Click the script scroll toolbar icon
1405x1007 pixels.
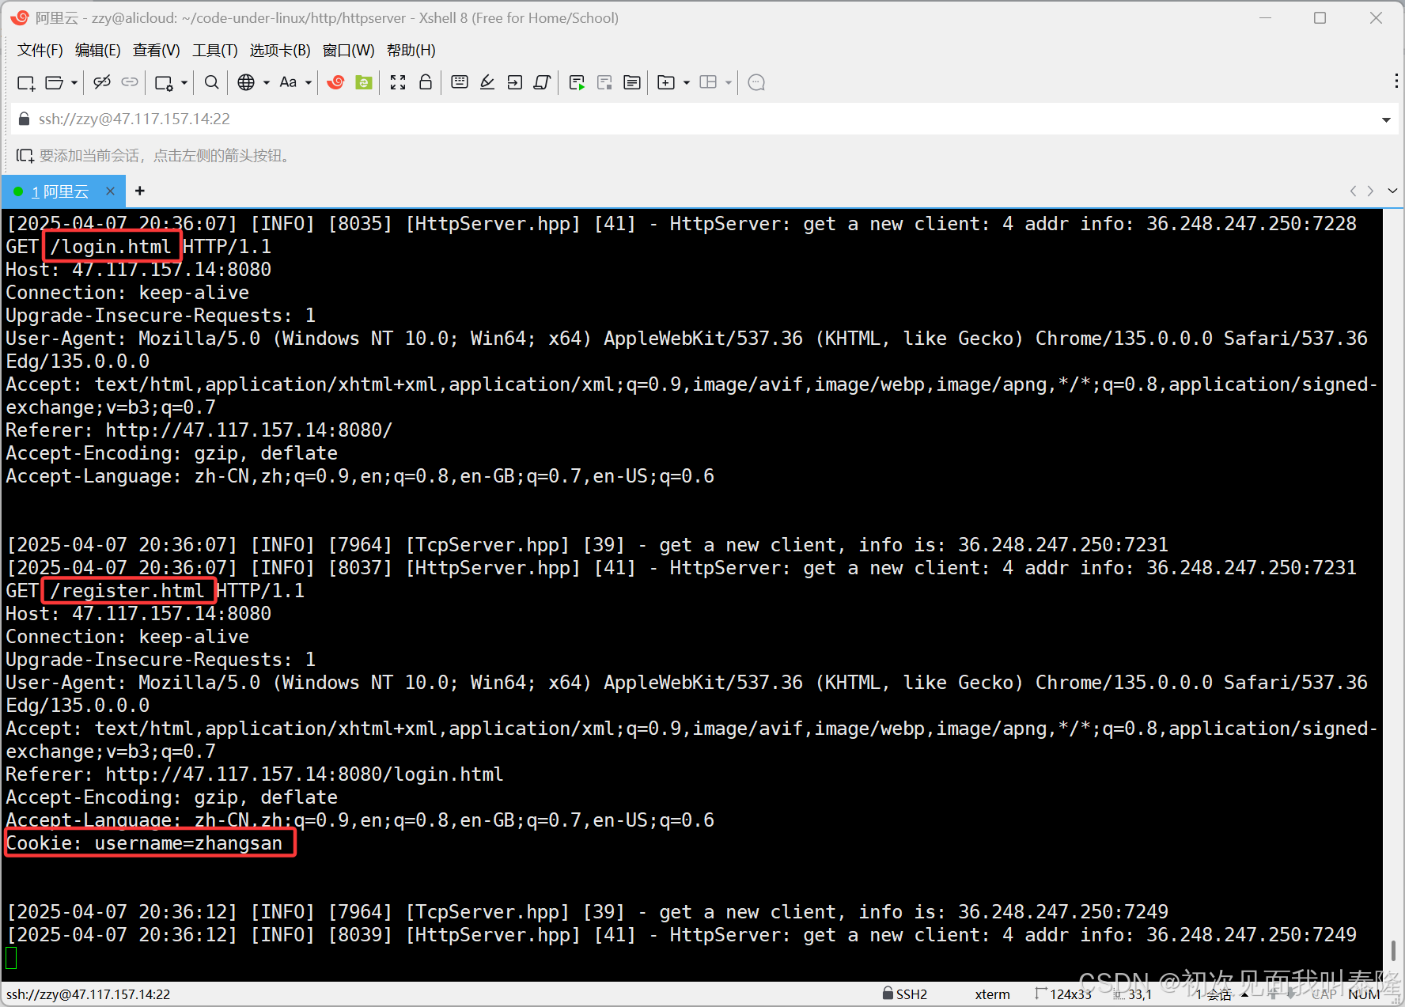(543, 82)
